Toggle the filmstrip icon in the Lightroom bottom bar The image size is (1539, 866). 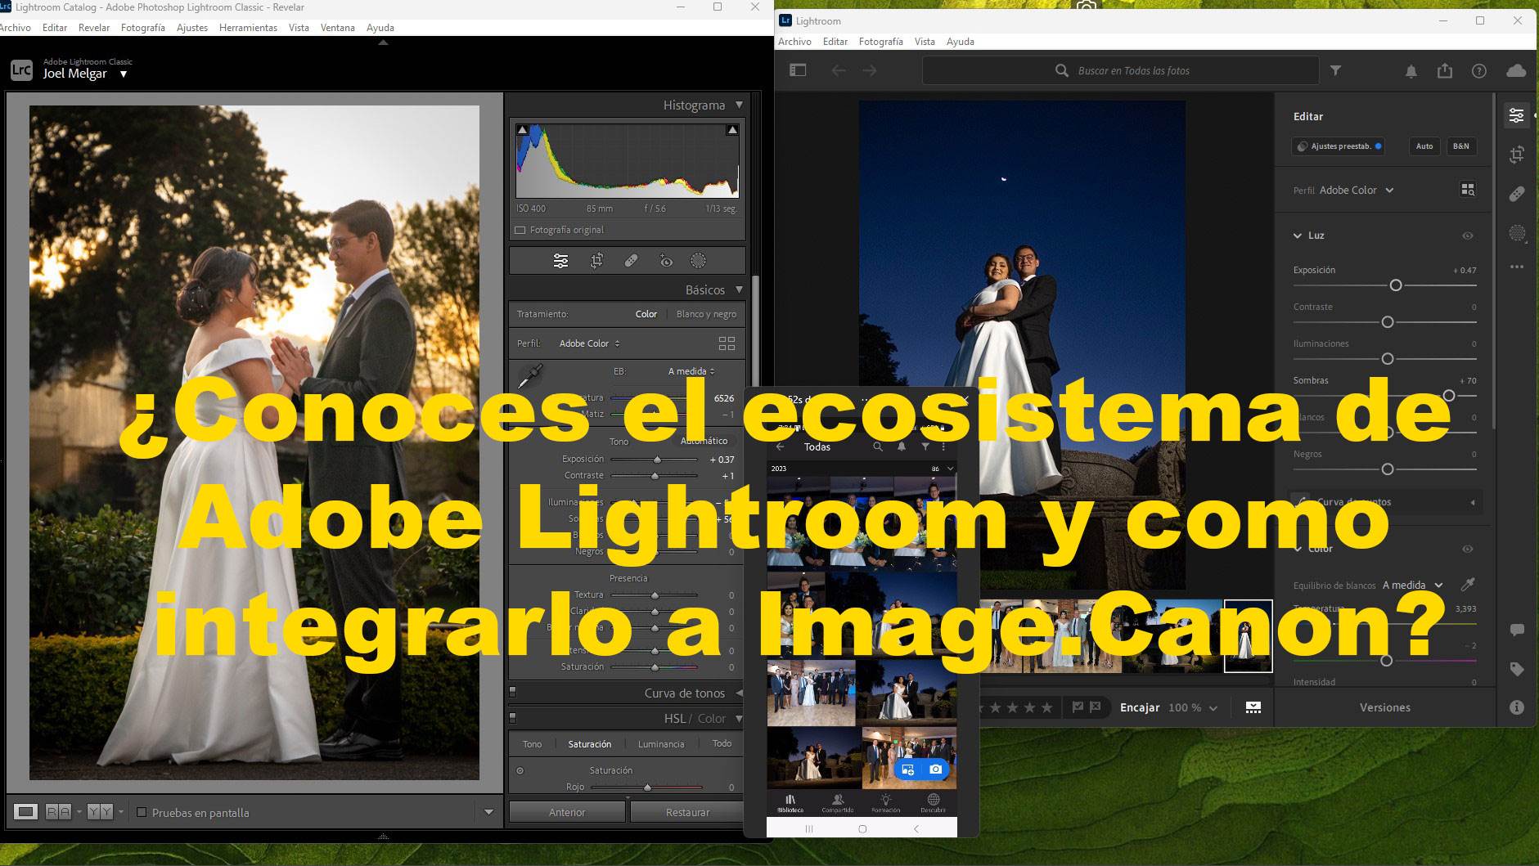pyautogui.click(x=1253, y=707)
